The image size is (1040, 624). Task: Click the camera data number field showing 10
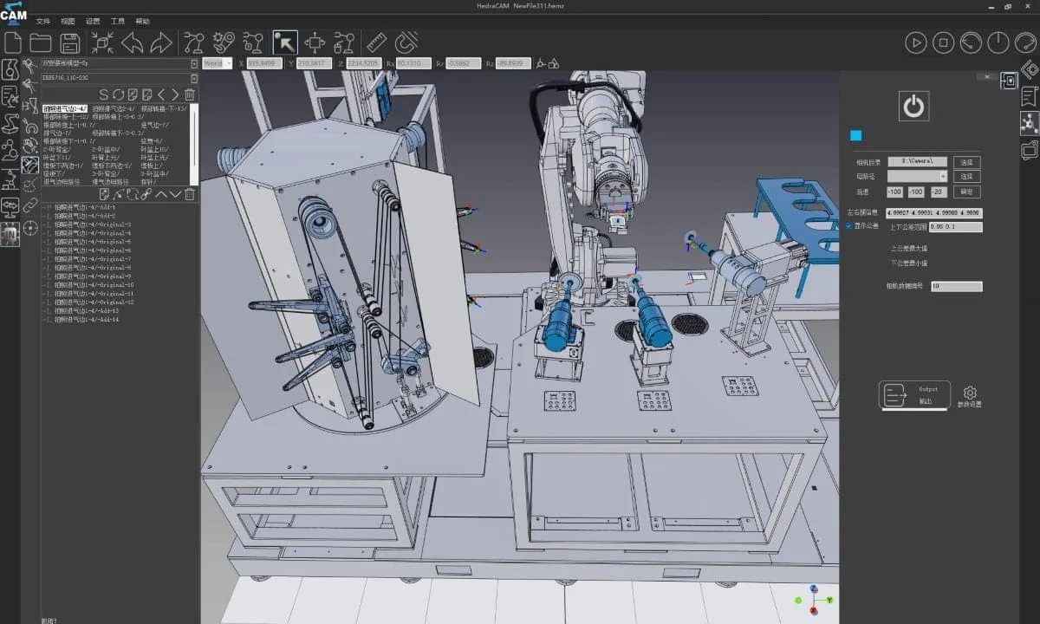pyautogui.click(x=957, y=286)
